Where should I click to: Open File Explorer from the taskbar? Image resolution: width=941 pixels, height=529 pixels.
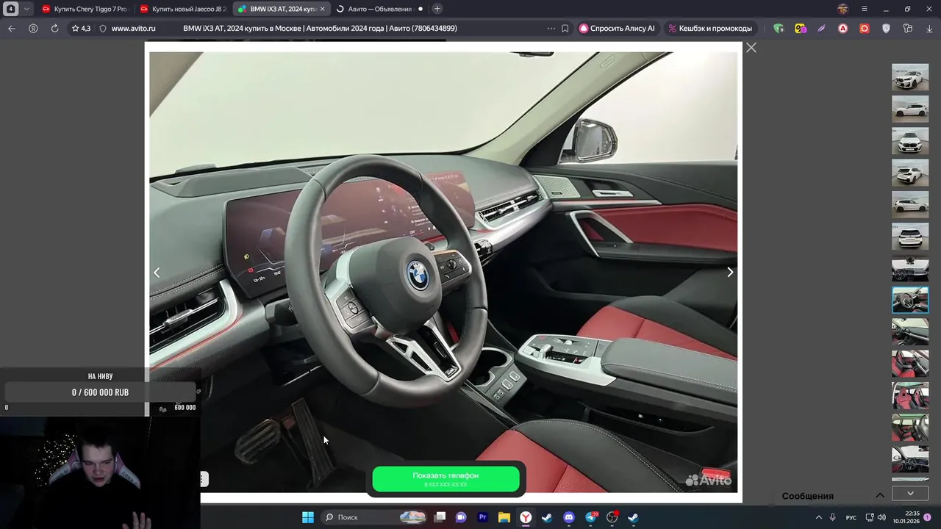(x=504, y=517)
